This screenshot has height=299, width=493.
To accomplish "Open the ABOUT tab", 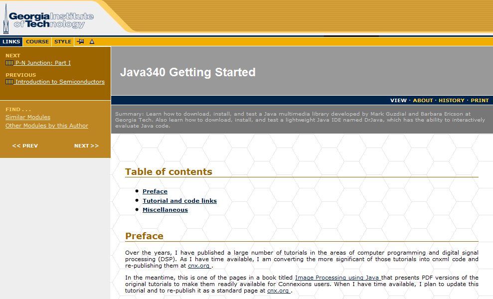I will click(423, 100).
